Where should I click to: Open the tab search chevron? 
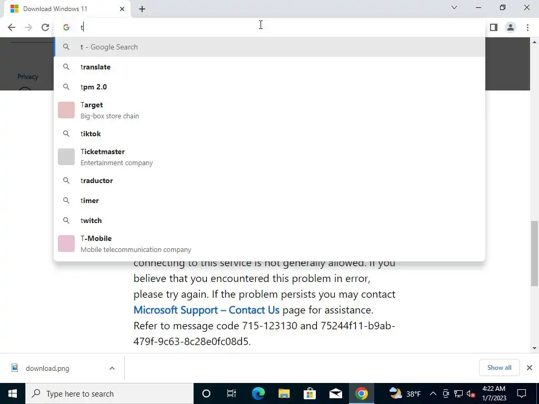[x=454, y=7]
